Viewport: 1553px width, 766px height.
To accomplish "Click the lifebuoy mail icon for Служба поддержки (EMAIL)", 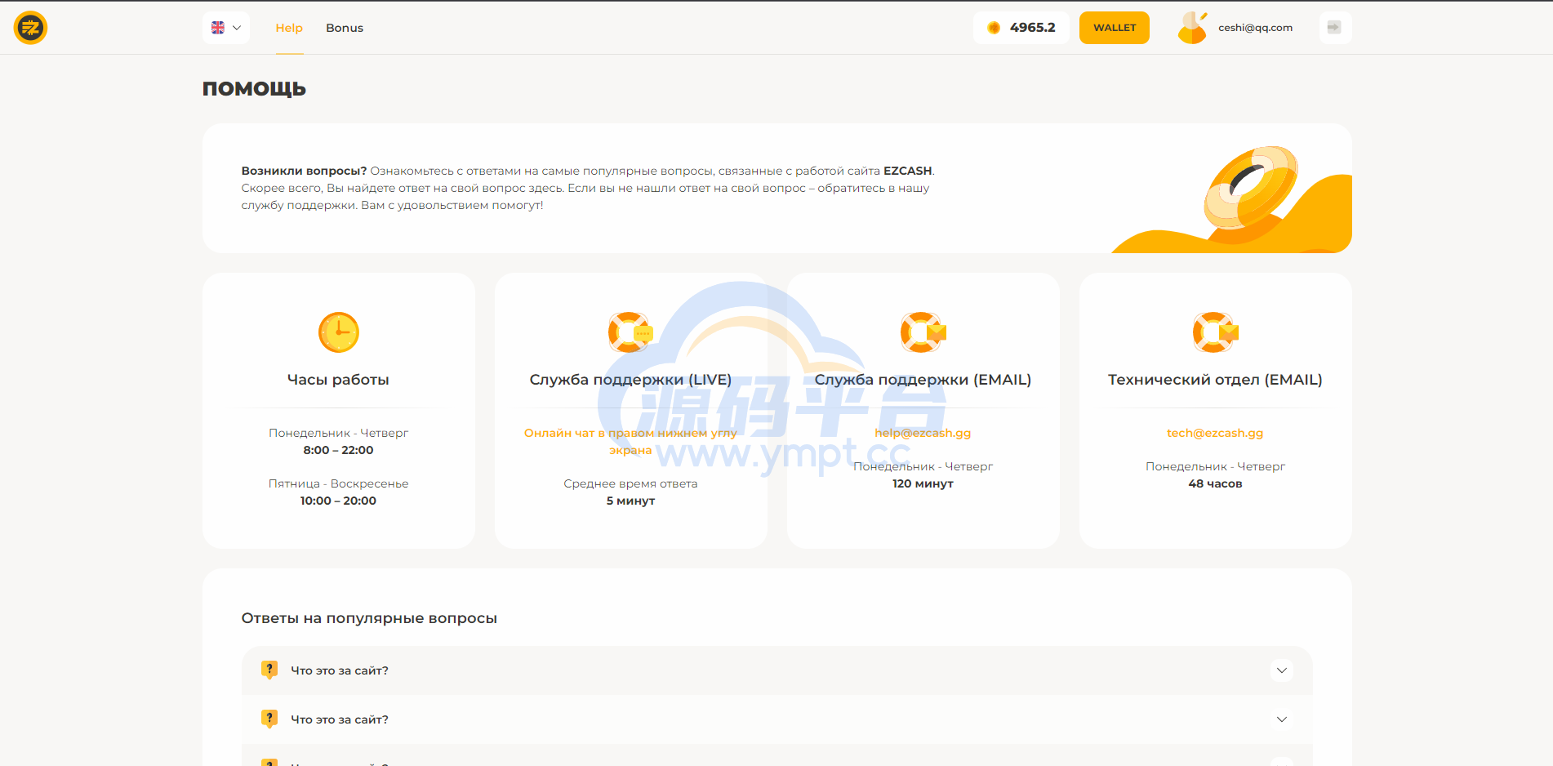I will click(923, 332).
